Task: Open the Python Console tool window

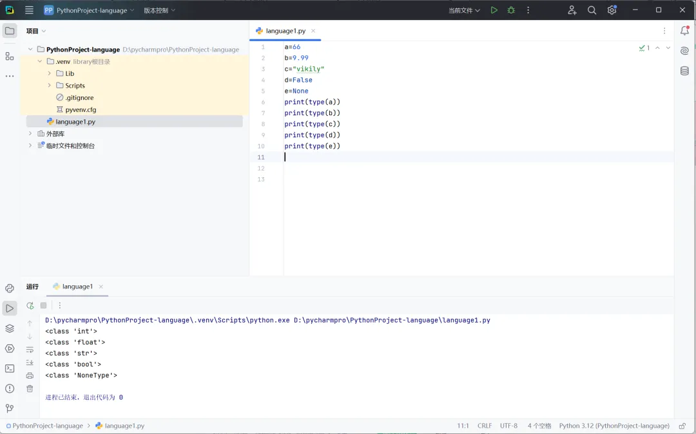Action: 10,288
